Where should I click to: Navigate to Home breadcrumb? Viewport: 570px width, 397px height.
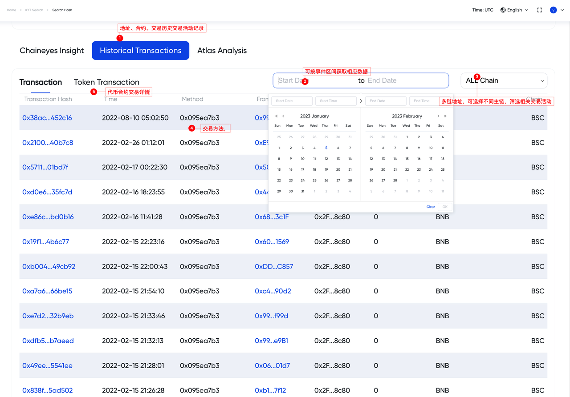[x=11, y=10]
